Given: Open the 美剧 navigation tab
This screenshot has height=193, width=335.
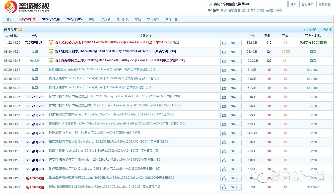Looking at the screenshot, I should (x=92, y=19).
